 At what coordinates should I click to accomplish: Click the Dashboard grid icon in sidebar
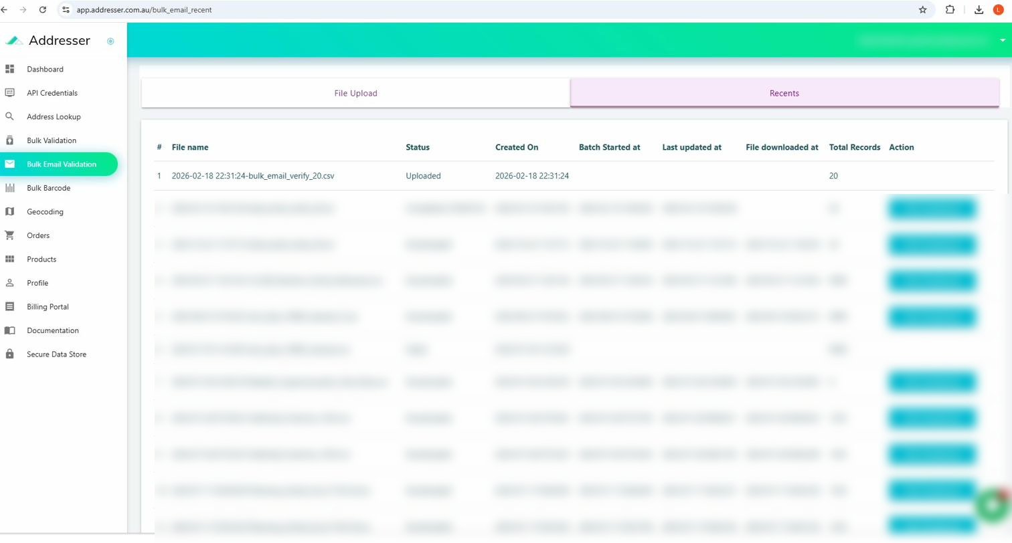(9, 69)
